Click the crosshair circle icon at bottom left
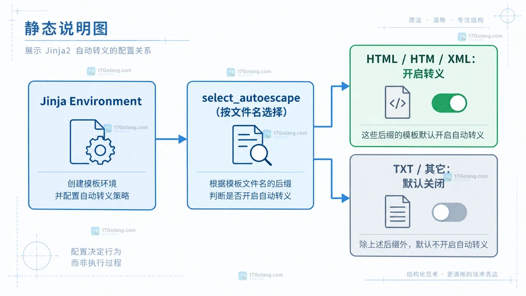Image resolution: width=526 pixels, height=296 pixels. (37, 256)
